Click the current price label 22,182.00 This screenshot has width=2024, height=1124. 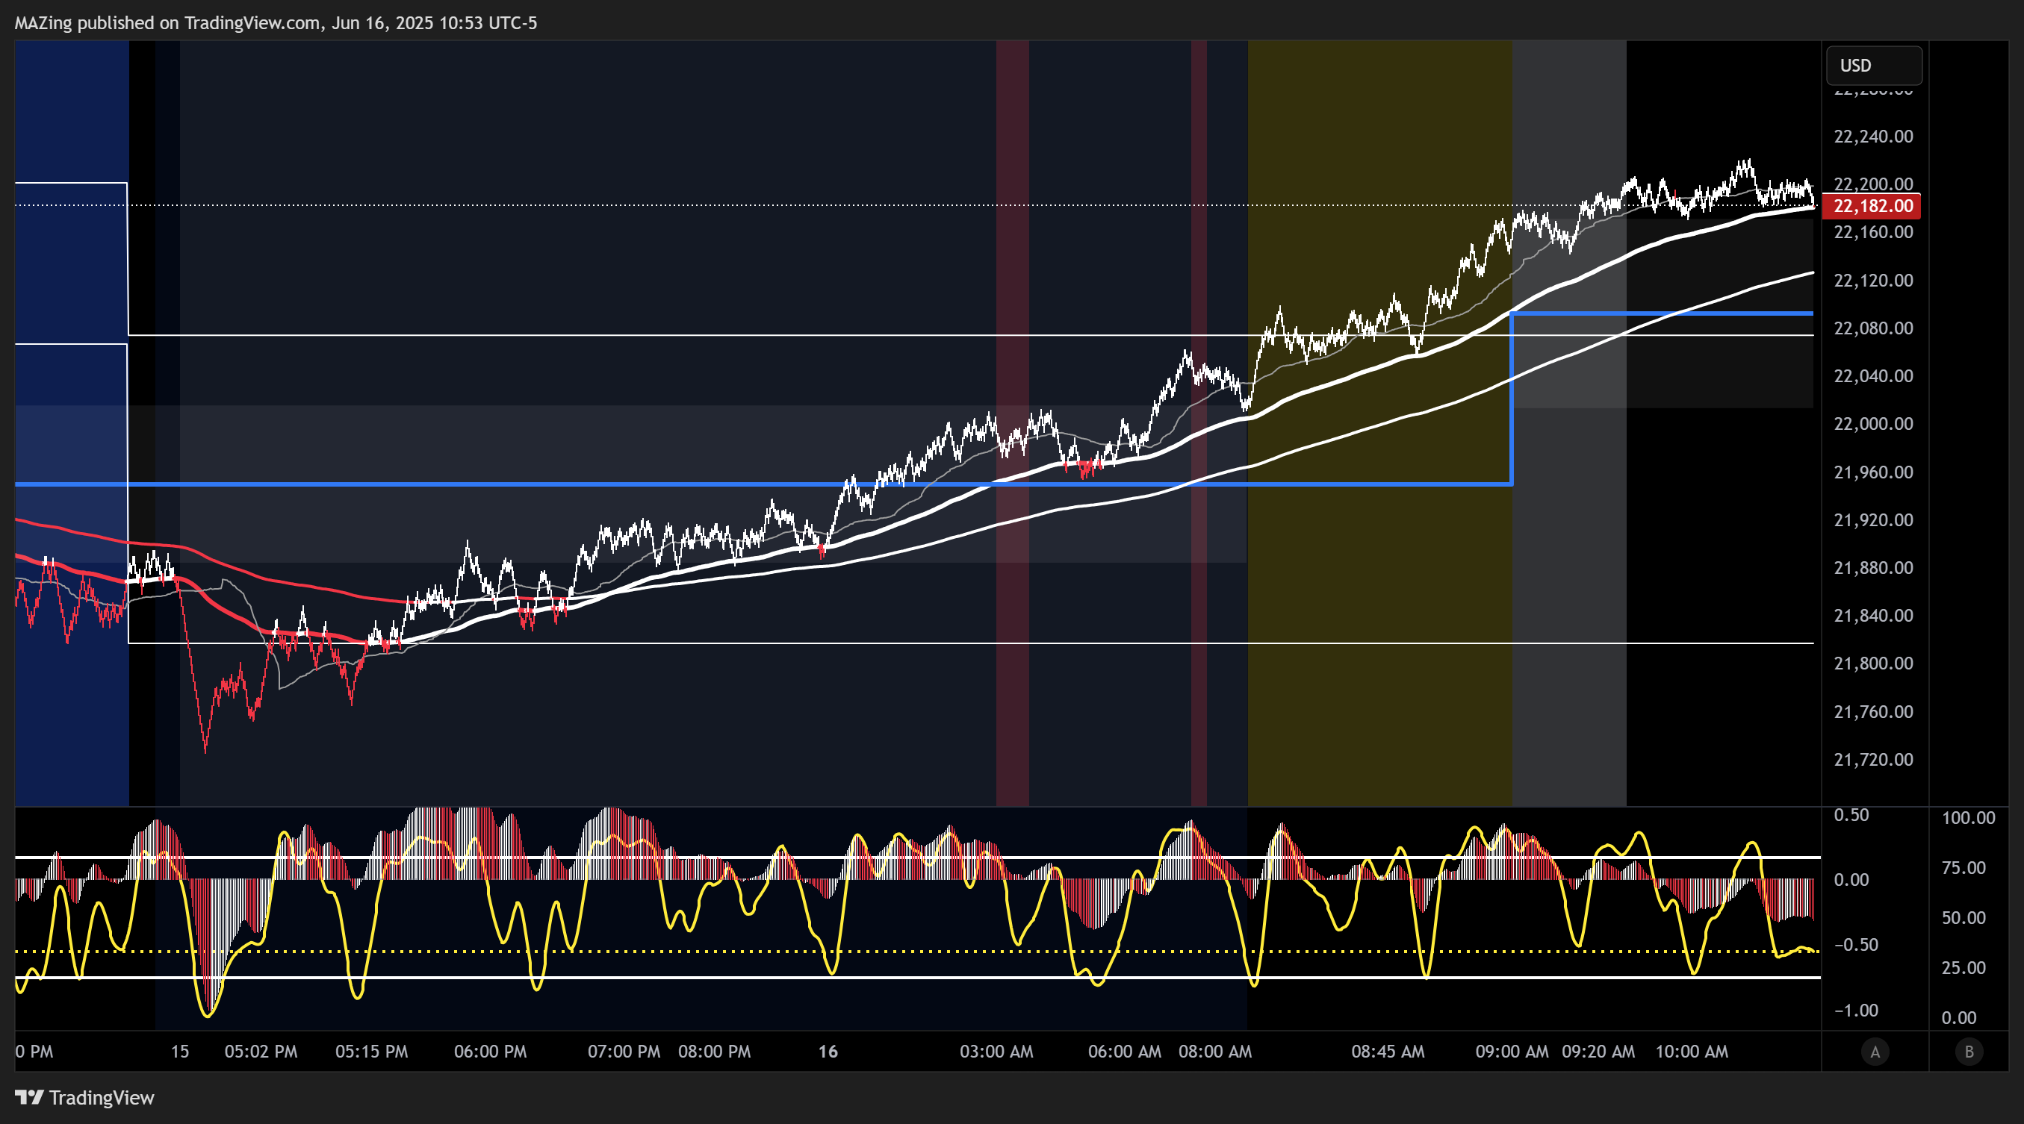tap(1872, 206)
